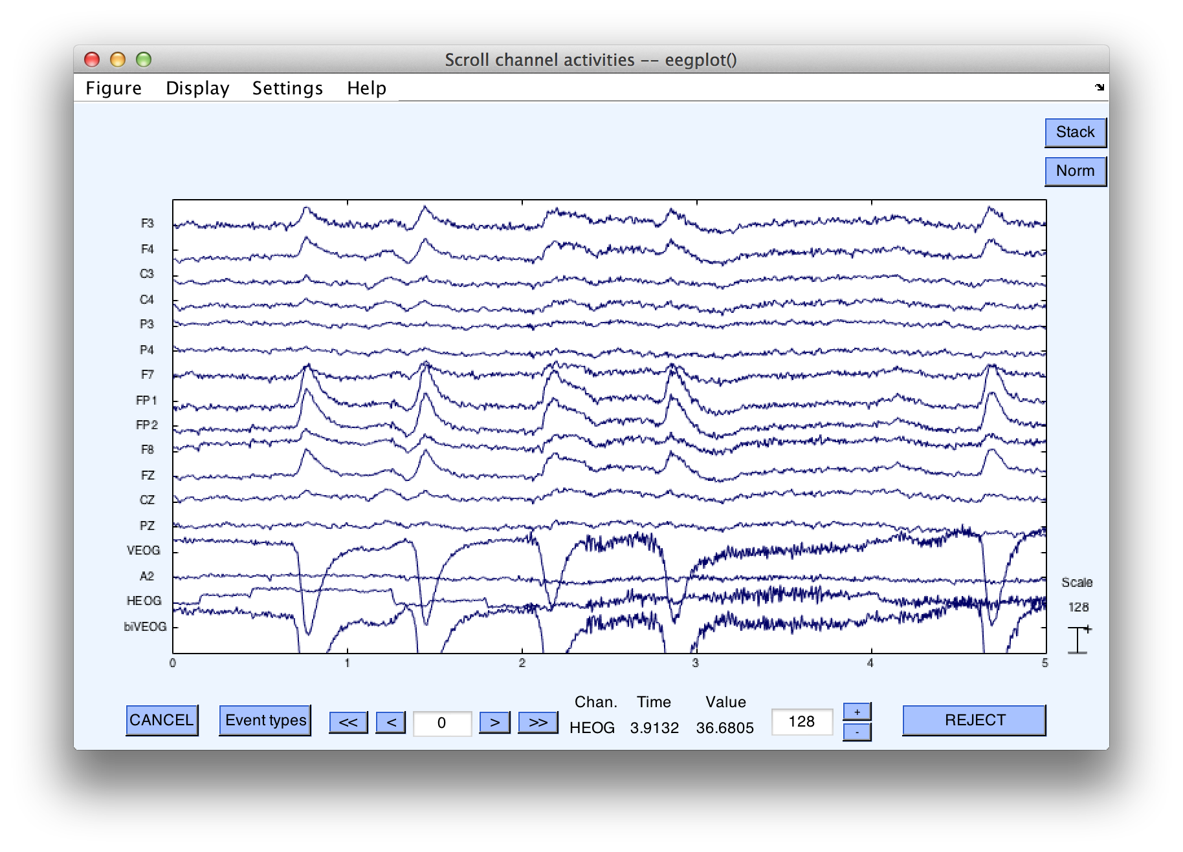Open the Figure menu

click(114, 88)
